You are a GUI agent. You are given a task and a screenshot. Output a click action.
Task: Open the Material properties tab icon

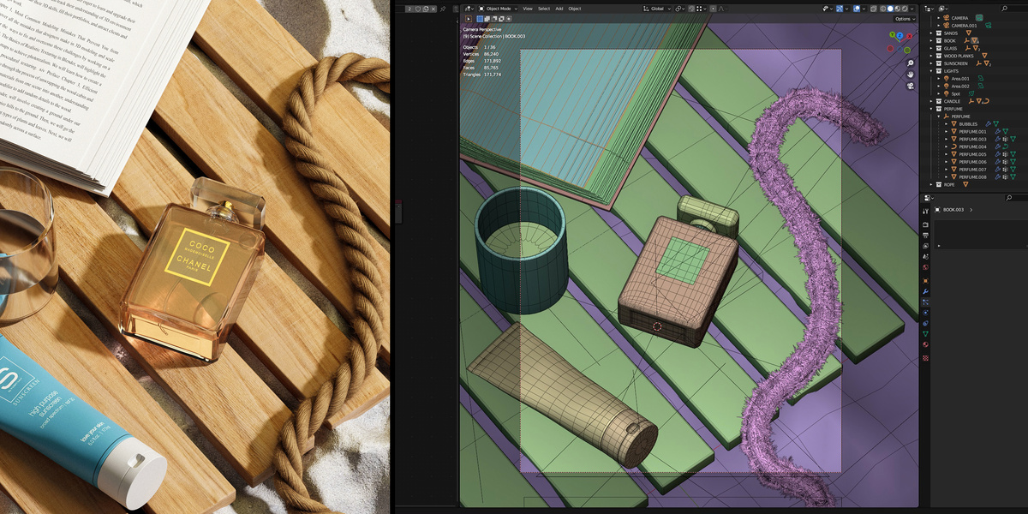[x=925, y=344]
